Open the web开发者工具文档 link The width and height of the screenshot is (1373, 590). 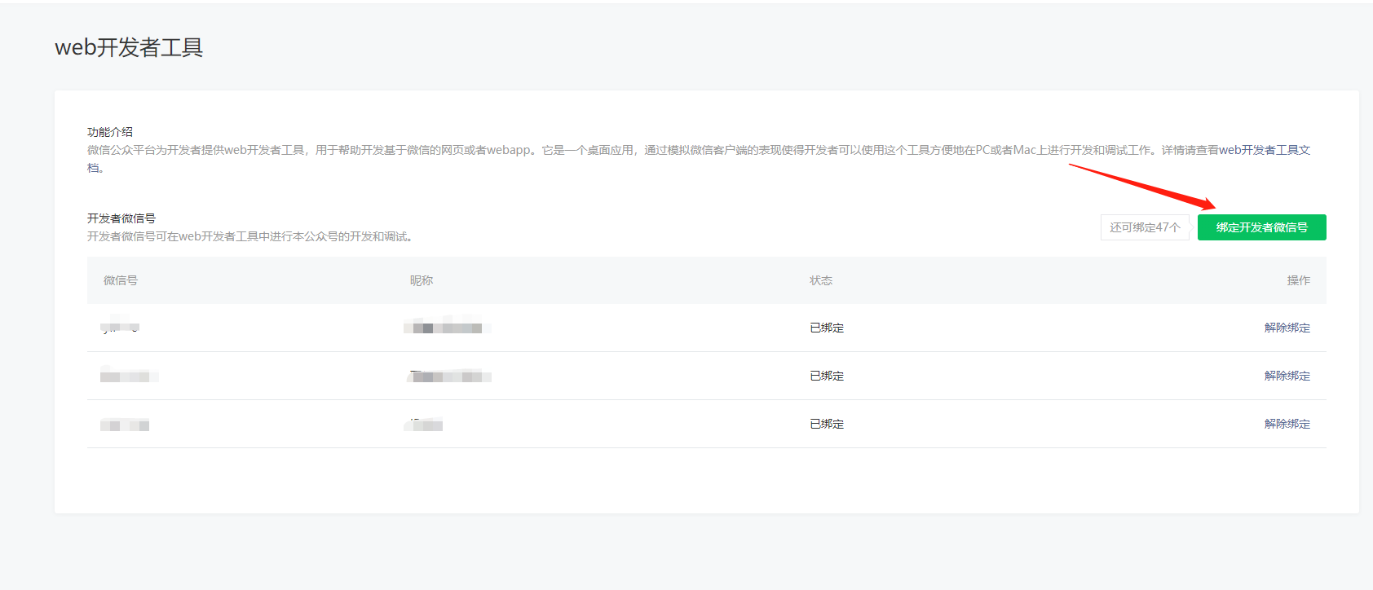pos(1264,150)
